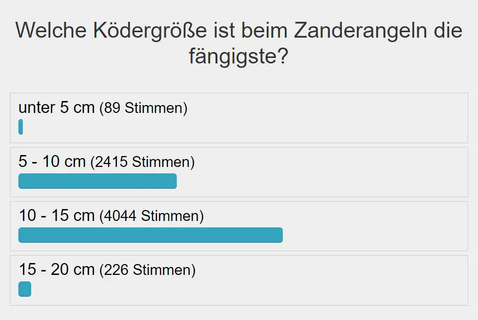Select the '5 - 10 cm' poll option
This screenshot has height=320, width=478.
tap(52, 161)
